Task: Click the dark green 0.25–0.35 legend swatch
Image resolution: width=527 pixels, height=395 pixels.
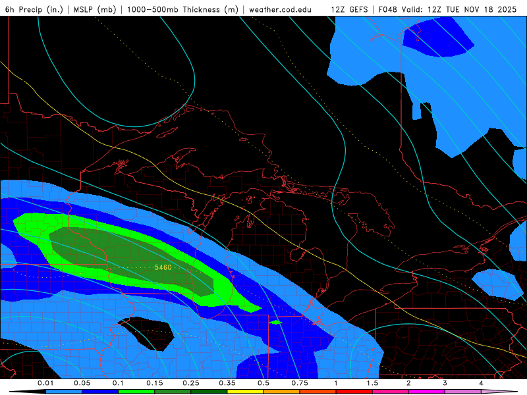Action: (209, 392)
